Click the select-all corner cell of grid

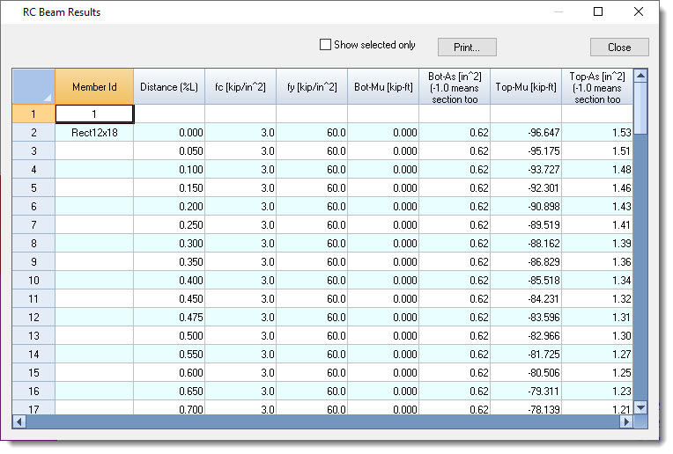coord(33,86)
